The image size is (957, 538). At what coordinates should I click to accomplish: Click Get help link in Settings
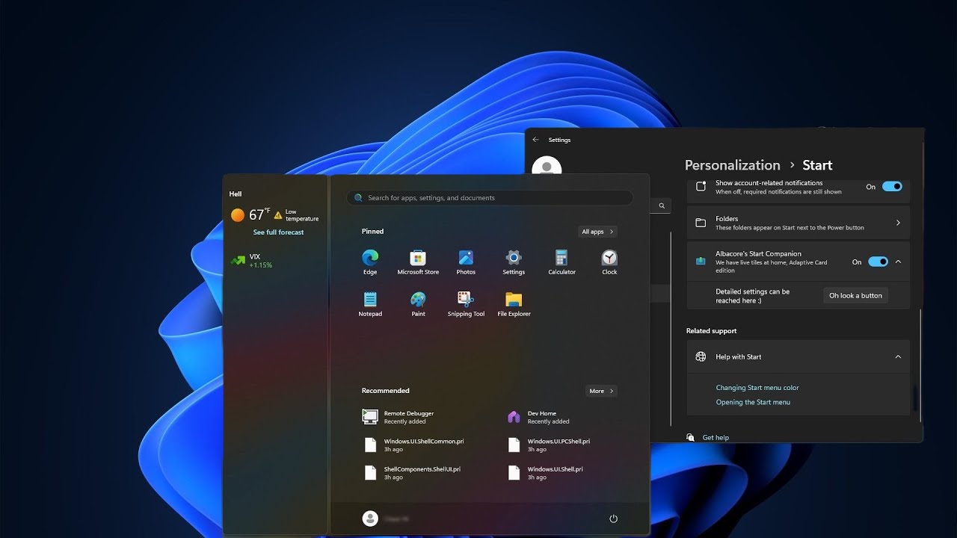coord(716,438)
